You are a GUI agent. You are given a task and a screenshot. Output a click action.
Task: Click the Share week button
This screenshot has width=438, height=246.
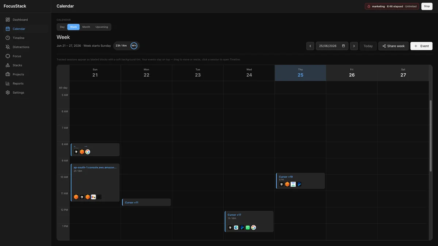coord(393,46)
